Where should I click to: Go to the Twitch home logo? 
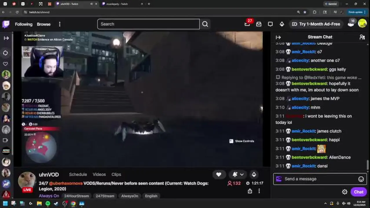[x=6, y=24]
